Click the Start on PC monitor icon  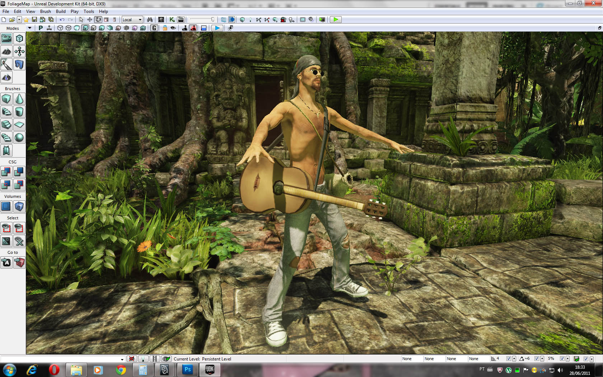pyautogui.click(x=322, y=20)
